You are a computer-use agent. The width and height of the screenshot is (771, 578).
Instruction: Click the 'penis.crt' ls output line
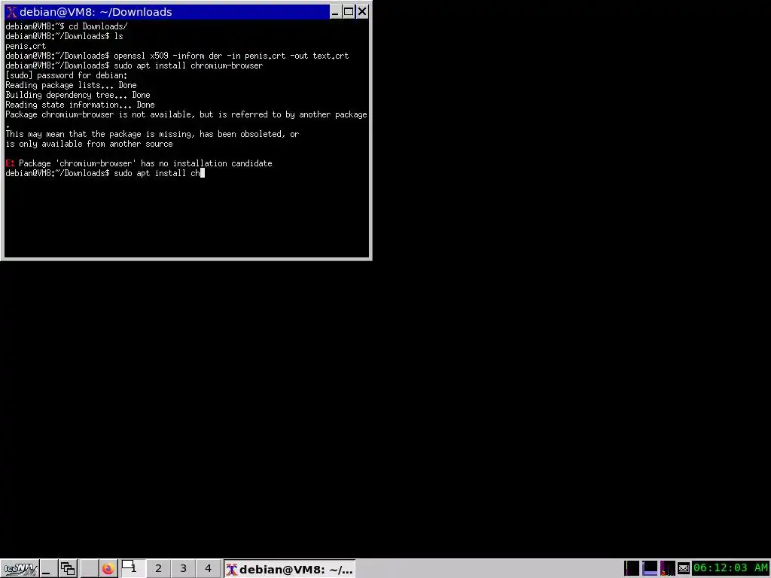click(x=26, y=46)
